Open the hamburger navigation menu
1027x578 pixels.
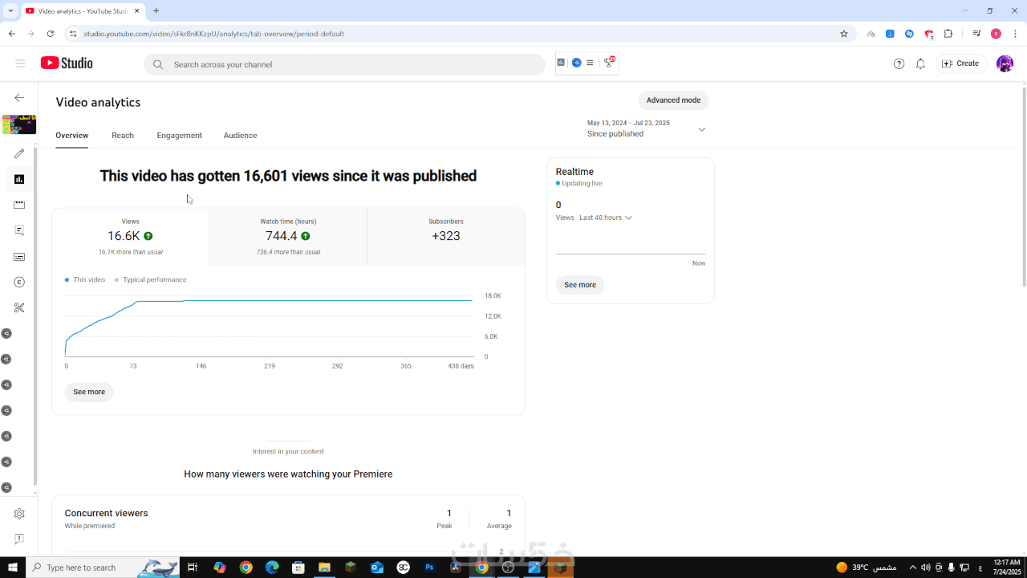[20, 63]
